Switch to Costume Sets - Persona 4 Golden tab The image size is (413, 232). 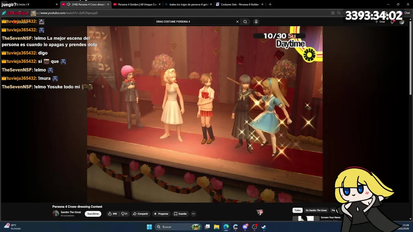tap(240, 5)
